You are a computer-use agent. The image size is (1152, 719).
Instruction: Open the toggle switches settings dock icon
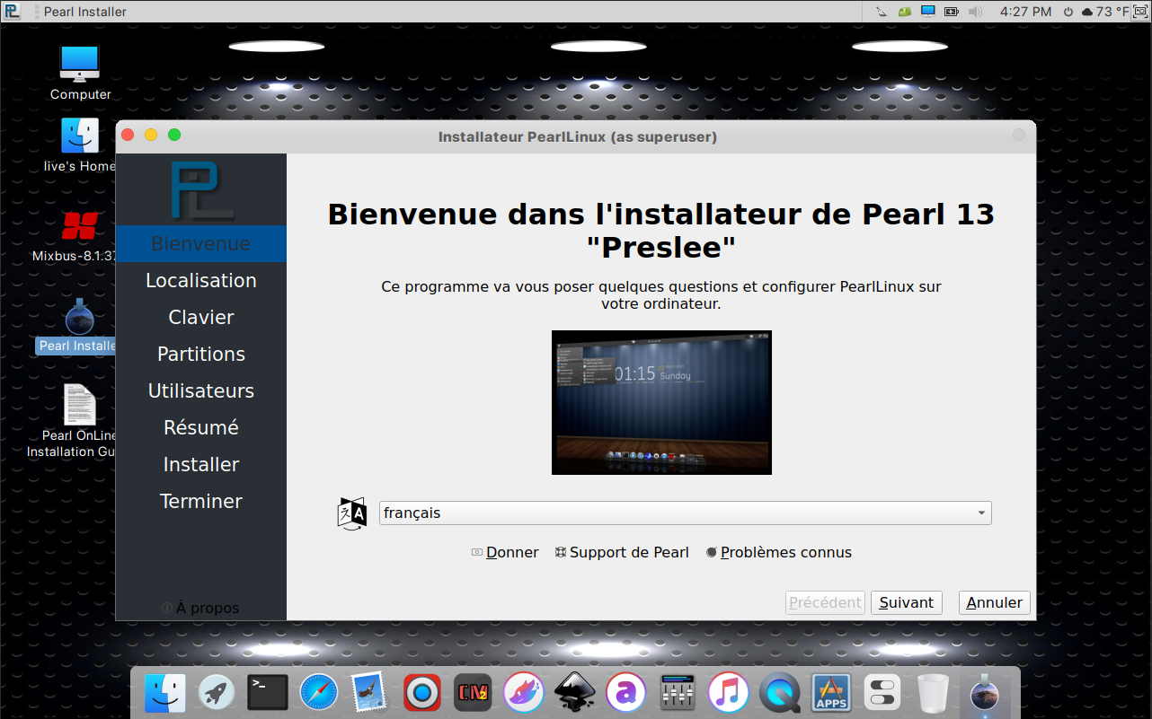[x=882, y=692]
